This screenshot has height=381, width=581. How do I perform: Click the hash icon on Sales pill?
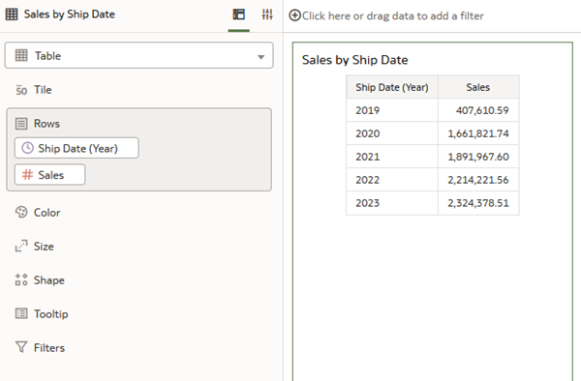click(x=27, y=175)
